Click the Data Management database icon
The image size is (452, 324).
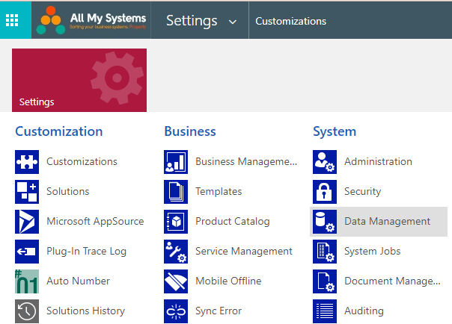(x=325, y=222)
